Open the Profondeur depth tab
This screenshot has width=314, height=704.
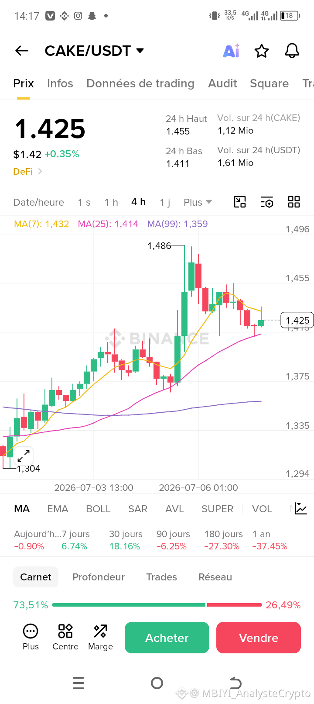pos(99,577)
